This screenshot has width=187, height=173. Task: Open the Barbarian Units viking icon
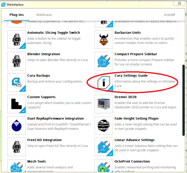coord(104,40)
